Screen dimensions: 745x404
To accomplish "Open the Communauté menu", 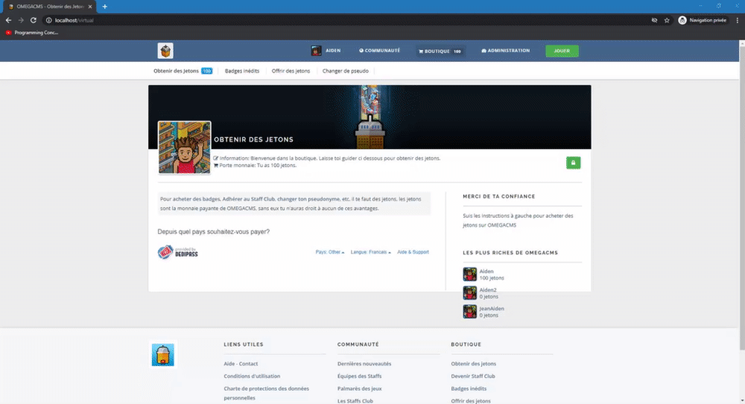I will (x=379, y=51).
